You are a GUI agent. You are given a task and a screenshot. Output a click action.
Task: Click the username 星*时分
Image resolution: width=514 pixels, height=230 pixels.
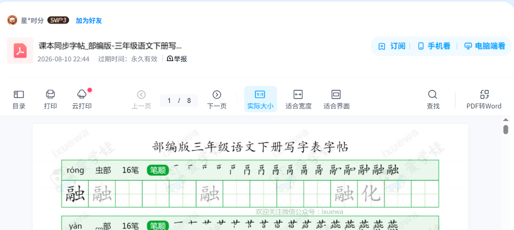click(x=32, y=21)
